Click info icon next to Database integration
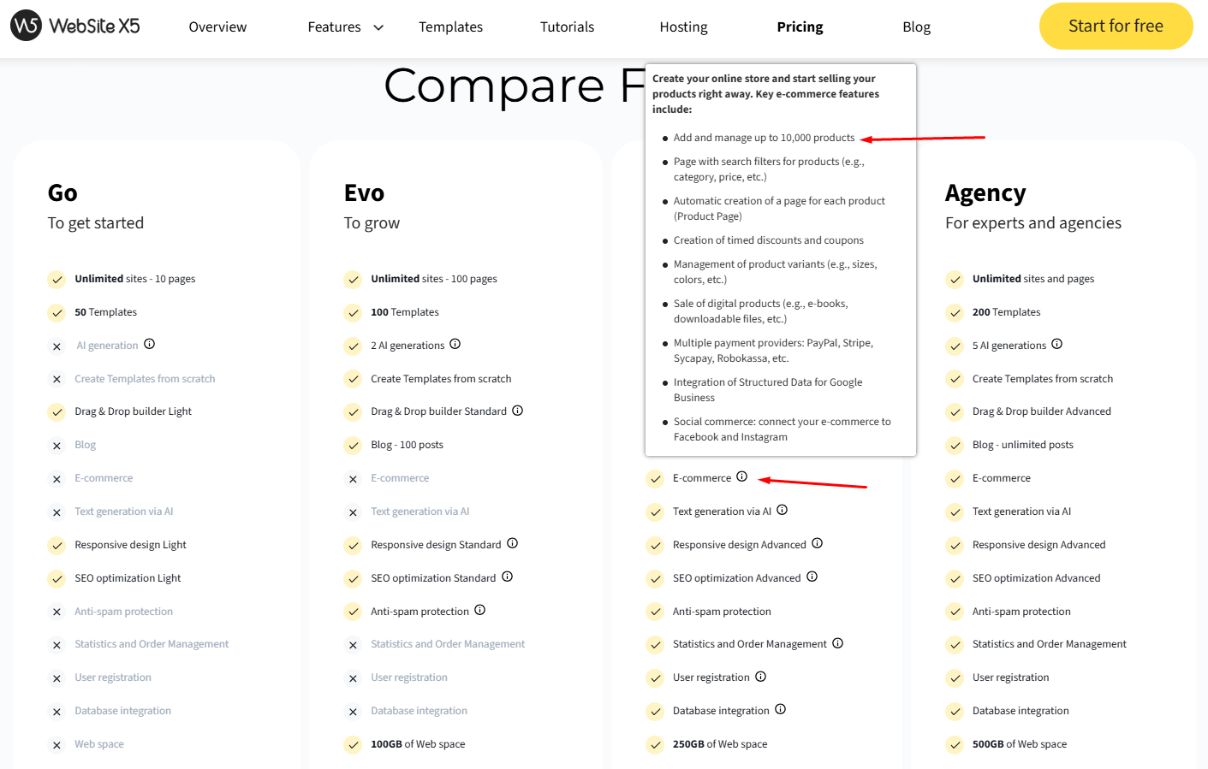 tap(781, 709)
